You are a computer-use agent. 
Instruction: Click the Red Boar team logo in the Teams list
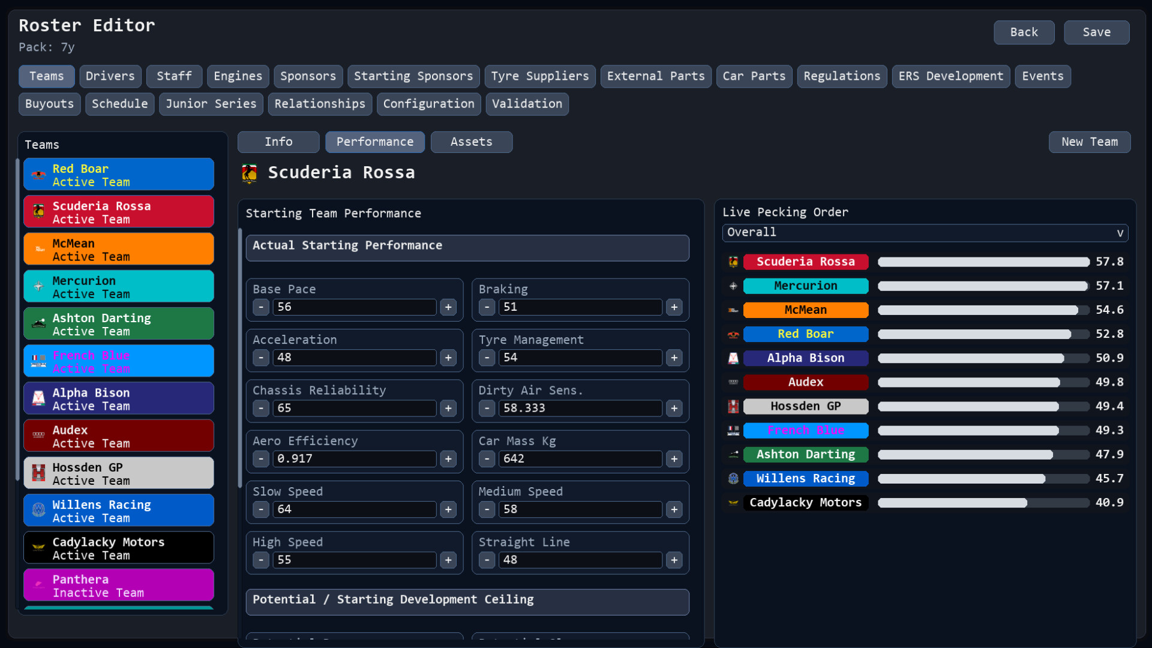[x=38, y=175]
